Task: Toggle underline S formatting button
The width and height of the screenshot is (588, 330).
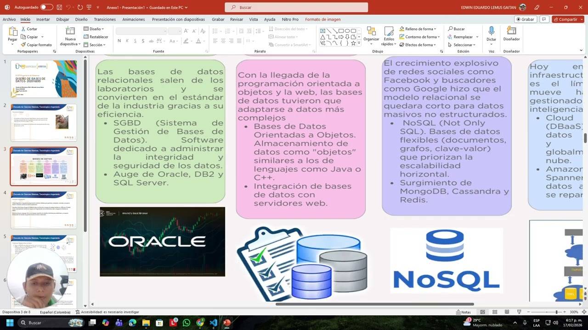Action: click(136, 41)
